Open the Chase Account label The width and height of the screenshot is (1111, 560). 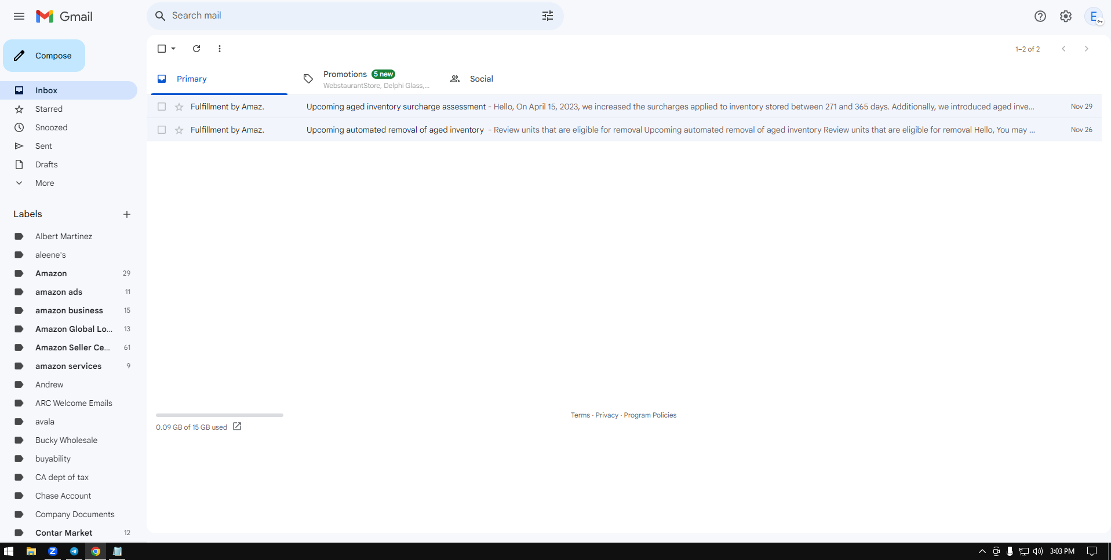tap(68, 496)
